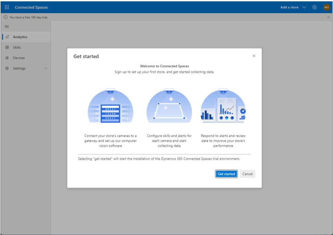This screenshot has width=333, height=235.
Task: Open the app launcher waffle icon
Action: tap(7, 7)
